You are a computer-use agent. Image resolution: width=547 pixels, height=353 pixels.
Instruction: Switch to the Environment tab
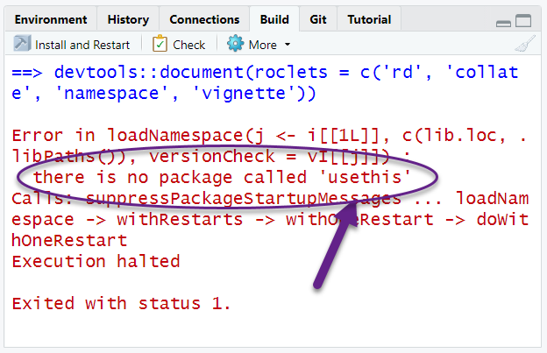tap(51, 19)
